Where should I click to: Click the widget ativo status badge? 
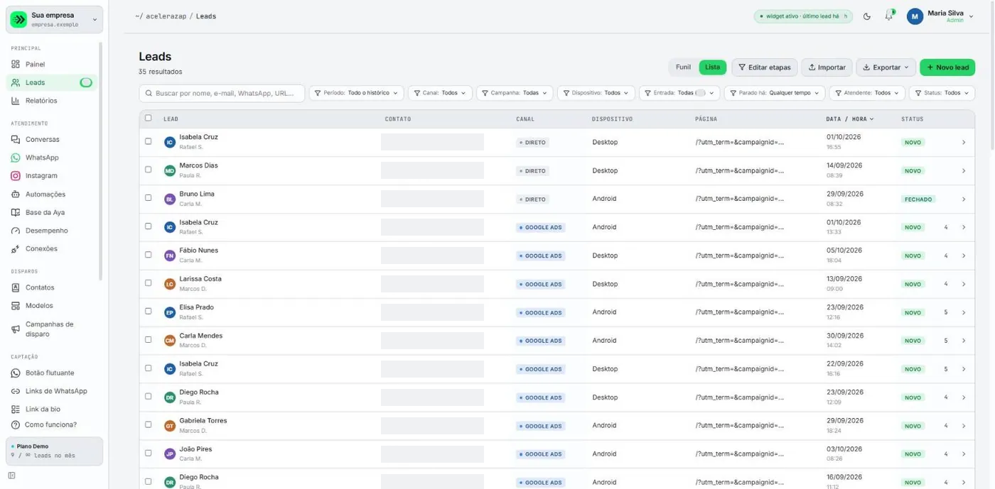click(803, 16)
